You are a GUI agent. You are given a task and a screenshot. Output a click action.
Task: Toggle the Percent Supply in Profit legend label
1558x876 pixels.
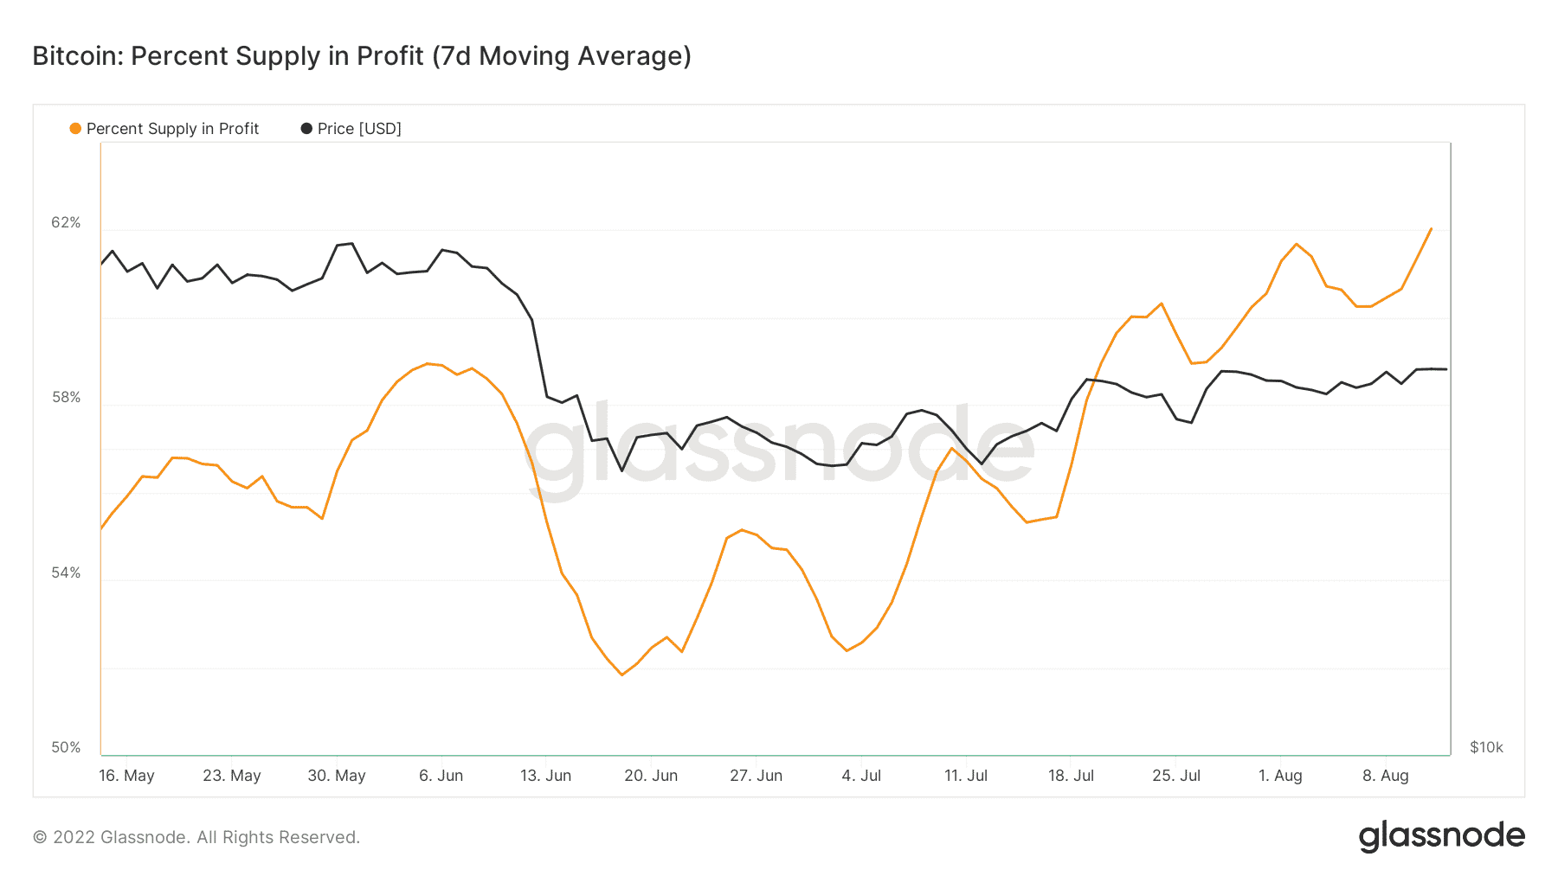pyautogui.click(x=172, y=129)
